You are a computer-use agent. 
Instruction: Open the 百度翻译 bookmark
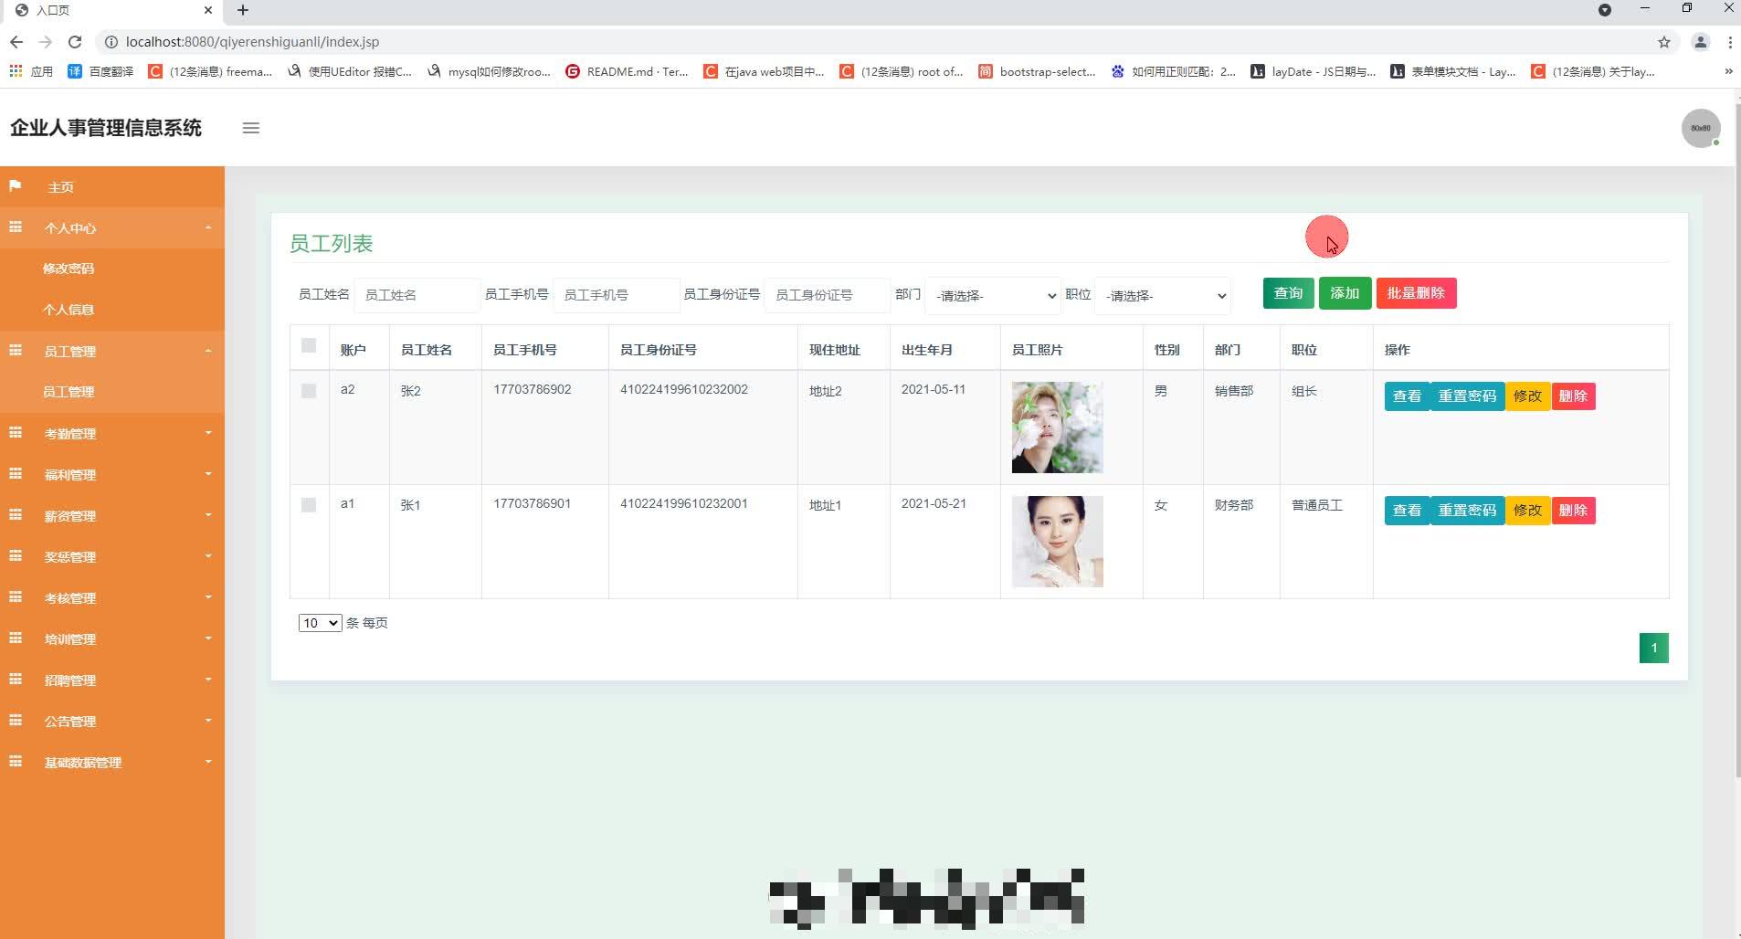100,71
